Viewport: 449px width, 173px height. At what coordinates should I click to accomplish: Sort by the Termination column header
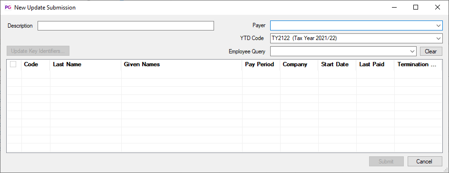click(418, 64)
